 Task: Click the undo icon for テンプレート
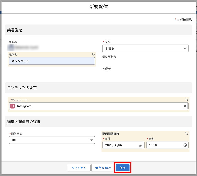click(187, 100)
